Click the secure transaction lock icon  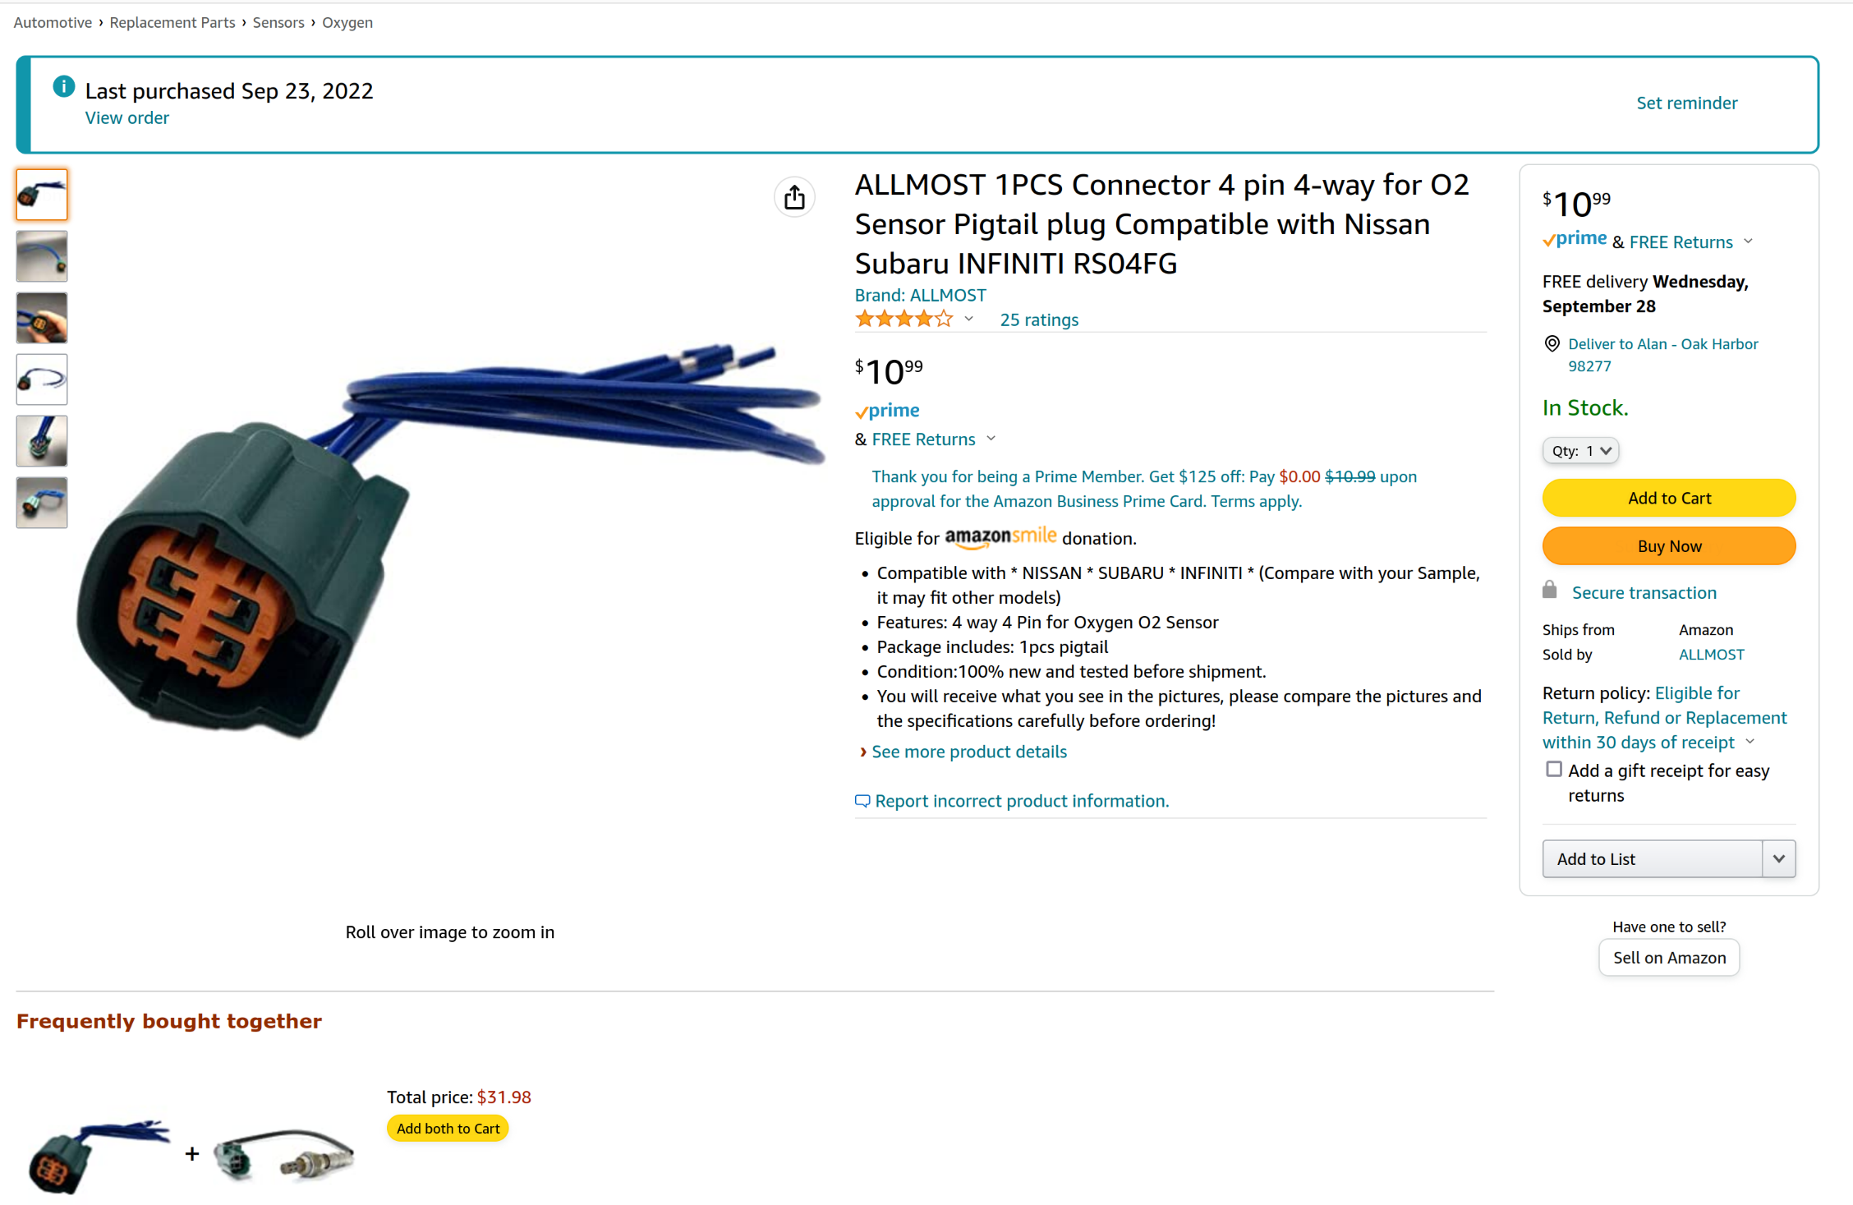click(x=1550, y=590)
